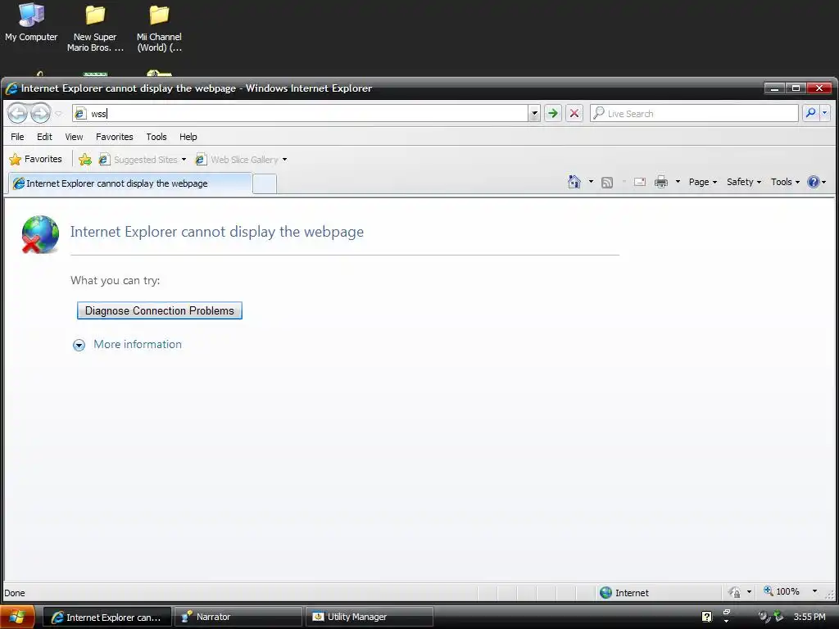Open the Safety command bar menu
The width and height of the screenshot is (839, 629).
[x=744, y=182]
